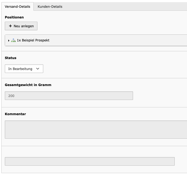Click the Status heading label
The image size is (187, 175).
10,58
